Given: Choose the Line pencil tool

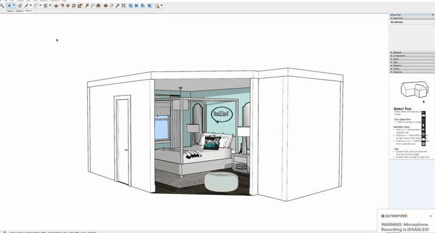Looking at the screenshot, I should coord(26,5).
